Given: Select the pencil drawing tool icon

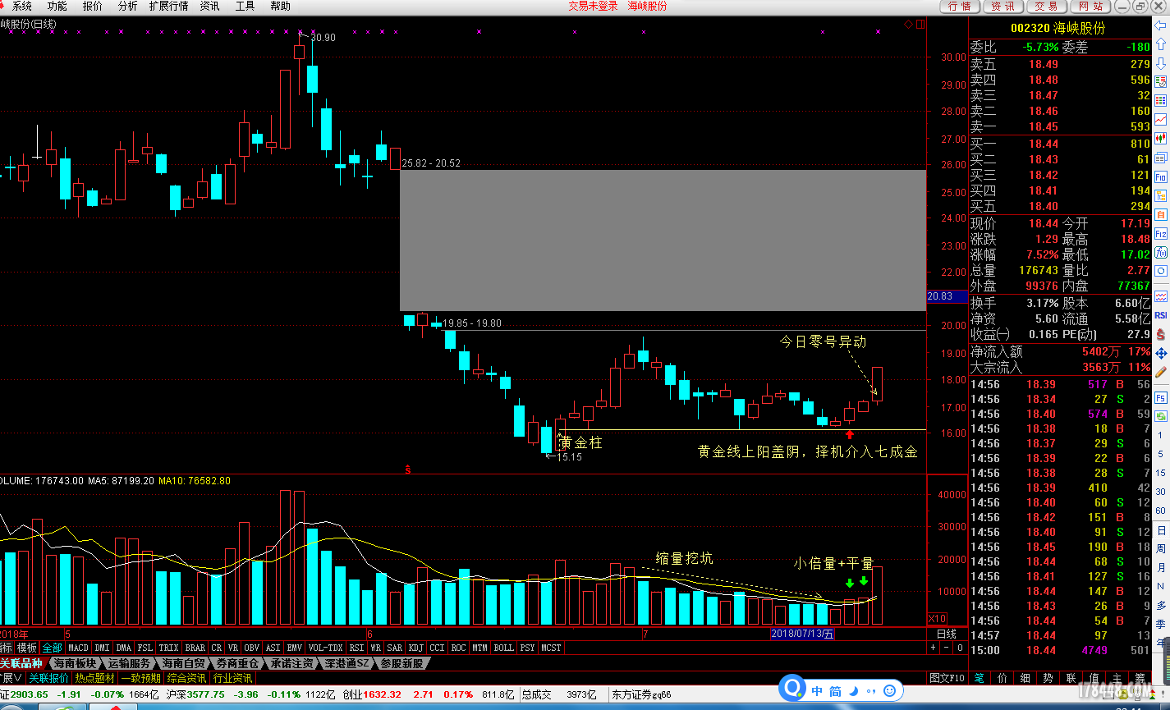Looking at the screenshot, I should [1160, 371].
